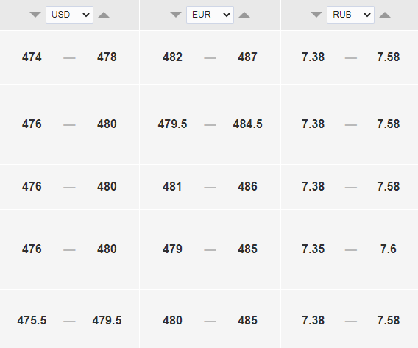Sort USD column descending with down arrow

pos(35,15)
